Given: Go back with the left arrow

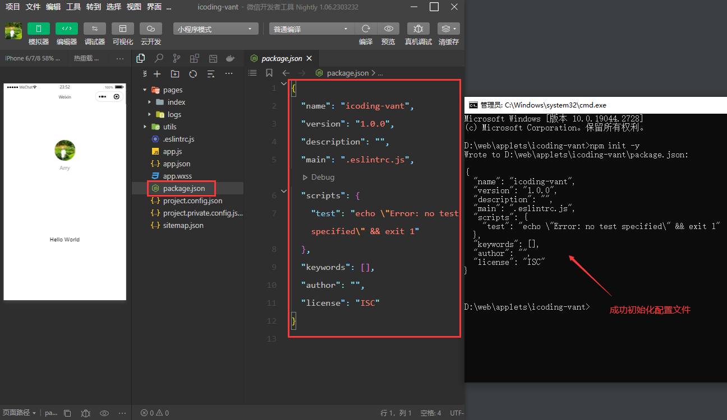Looking at the screenshot, I should tap(286, 73).
